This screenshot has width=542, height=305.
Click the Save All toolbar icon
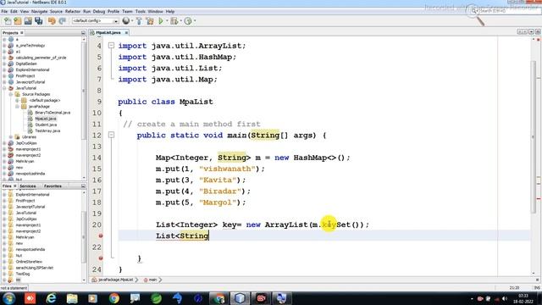coord(38,21)
